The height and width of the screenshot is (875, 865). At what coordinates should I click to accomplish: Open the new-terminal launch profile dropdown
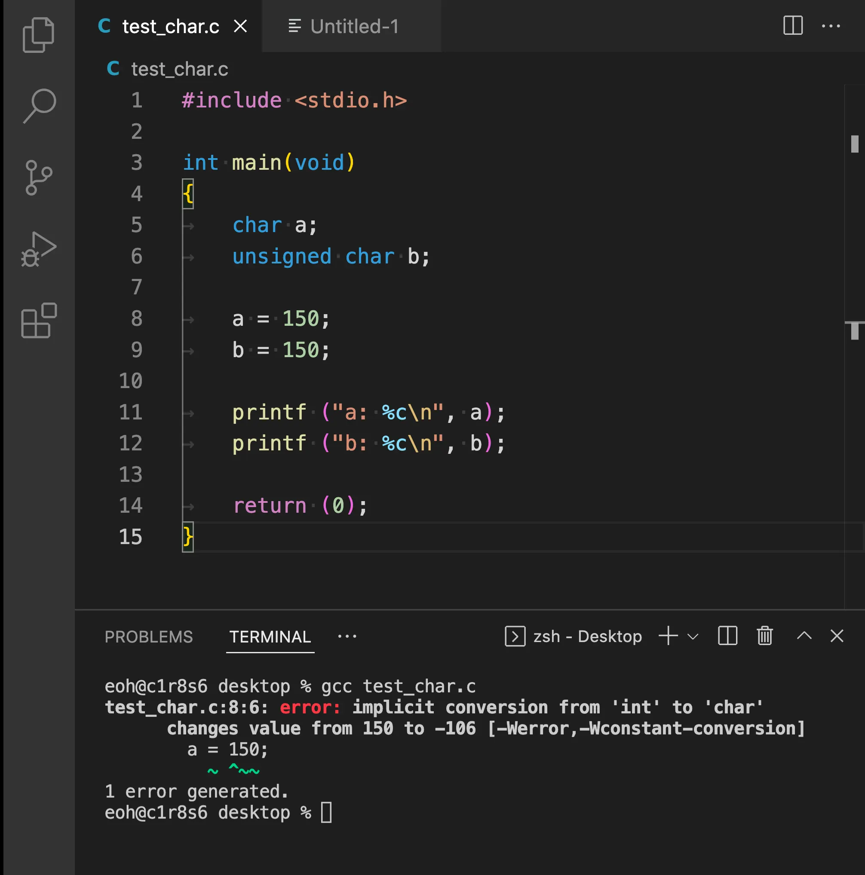click(x=693, y=637)
